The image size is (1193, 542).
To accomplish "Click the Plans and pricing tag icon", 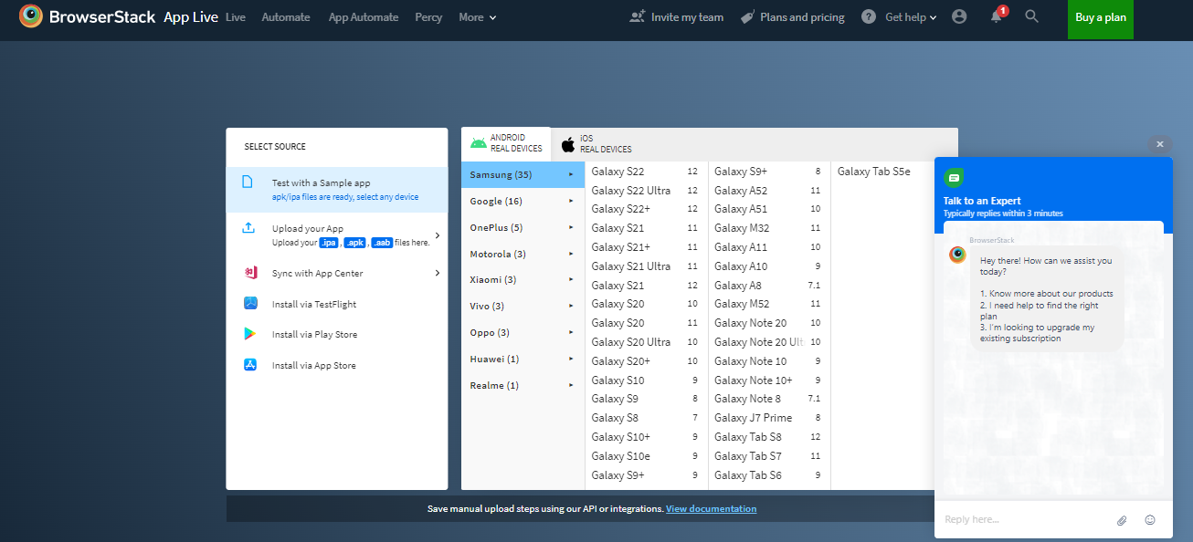I will [x=747, y=17].
